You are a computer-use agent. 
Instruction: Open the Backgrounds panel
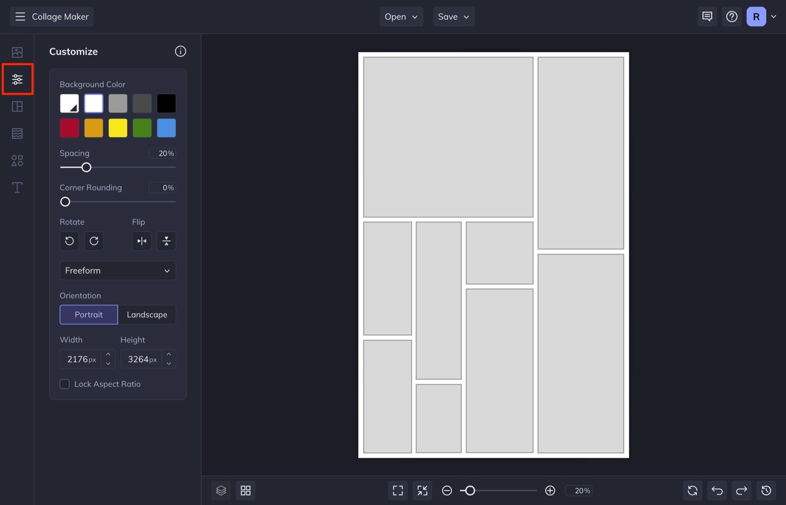(17, 133)
